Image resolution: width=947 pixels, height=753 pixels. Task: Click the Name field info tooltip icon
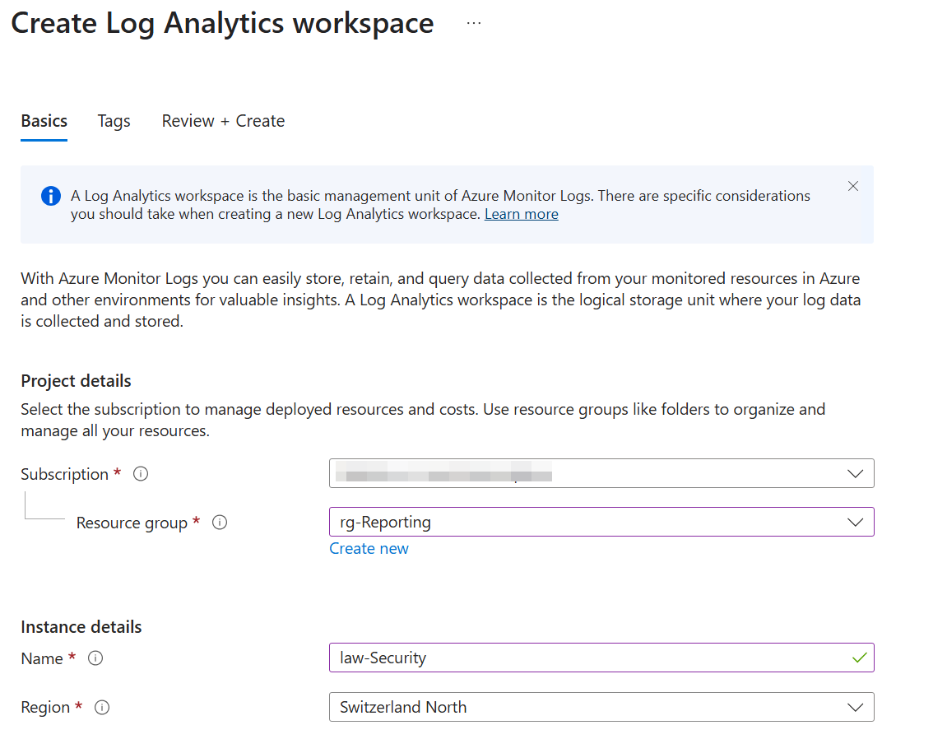pyautogui.click(x=95, y=658)
